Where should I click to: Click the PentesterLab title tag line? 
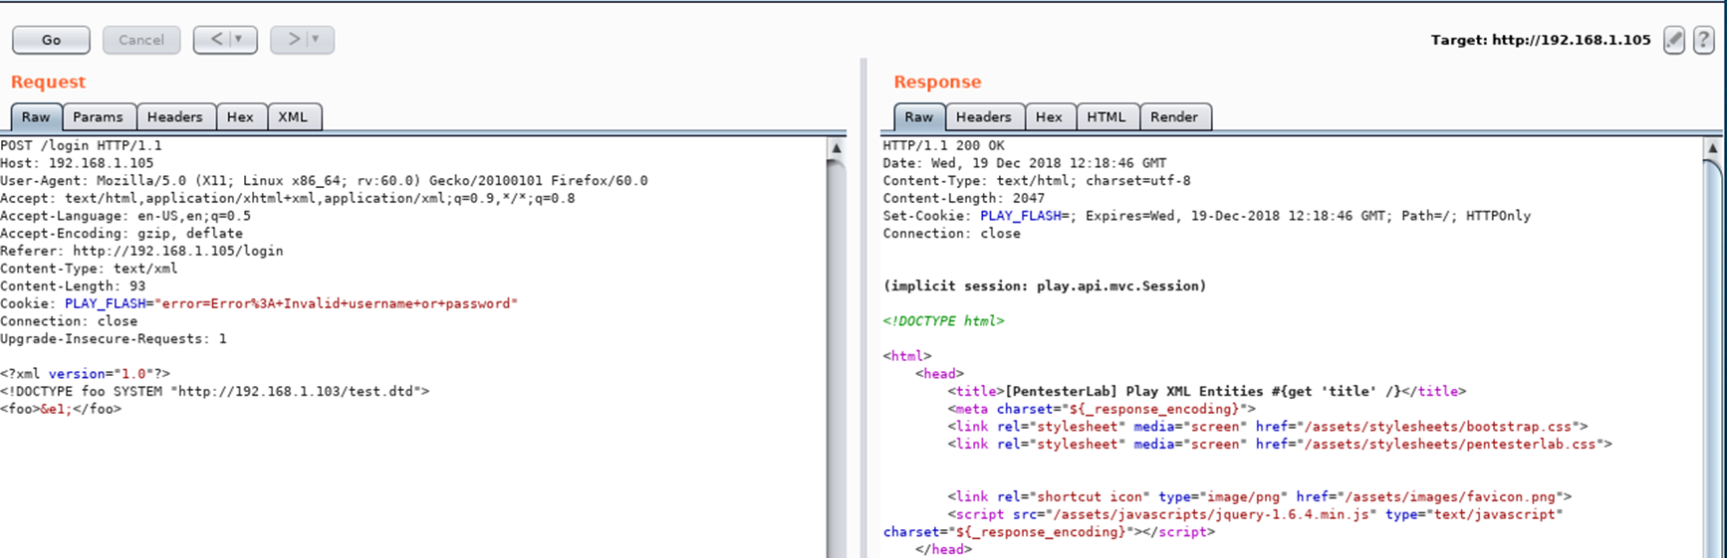tap(1206, 392)
